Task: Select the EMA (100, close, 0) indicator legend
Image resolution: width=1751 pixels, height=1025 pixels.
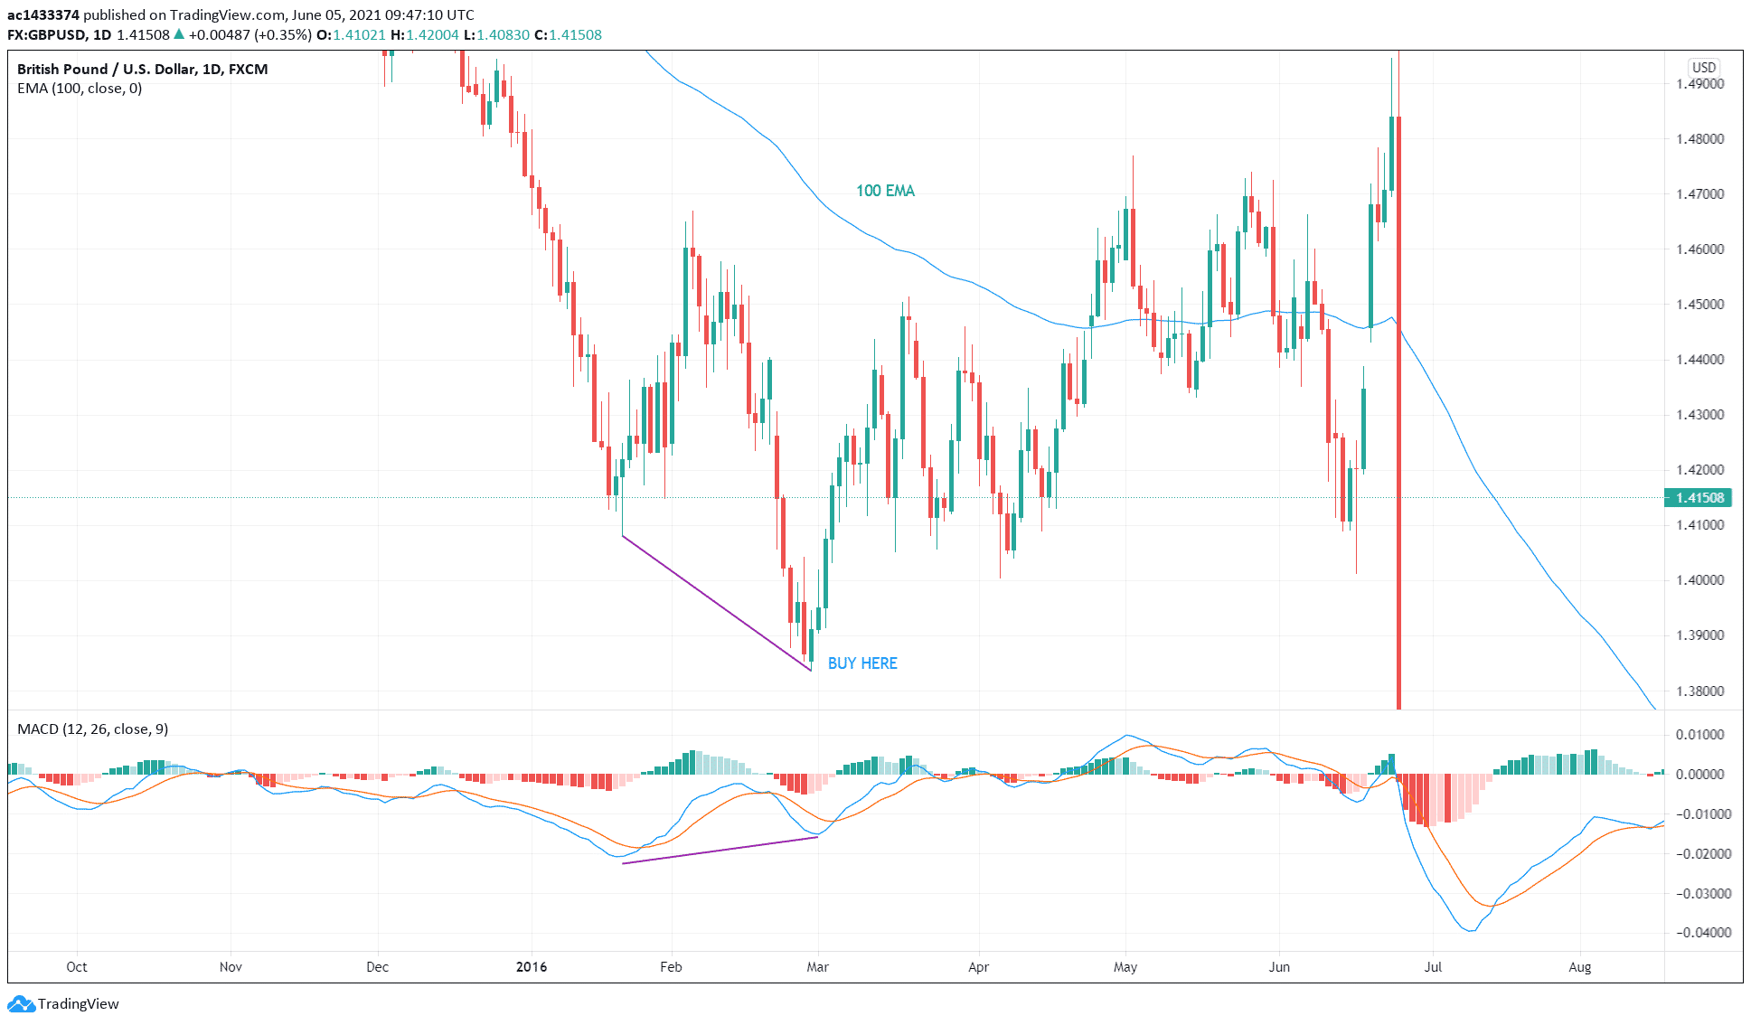Action: pos(80,88)
